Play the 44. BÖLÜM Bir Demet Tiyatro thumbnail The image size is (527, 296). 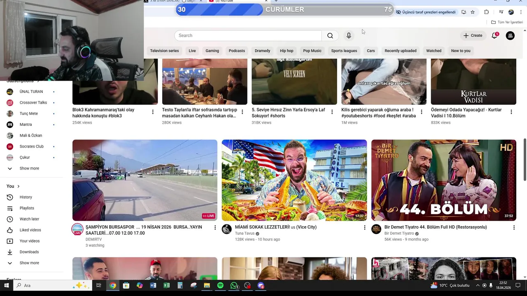(x=444, y=180)
